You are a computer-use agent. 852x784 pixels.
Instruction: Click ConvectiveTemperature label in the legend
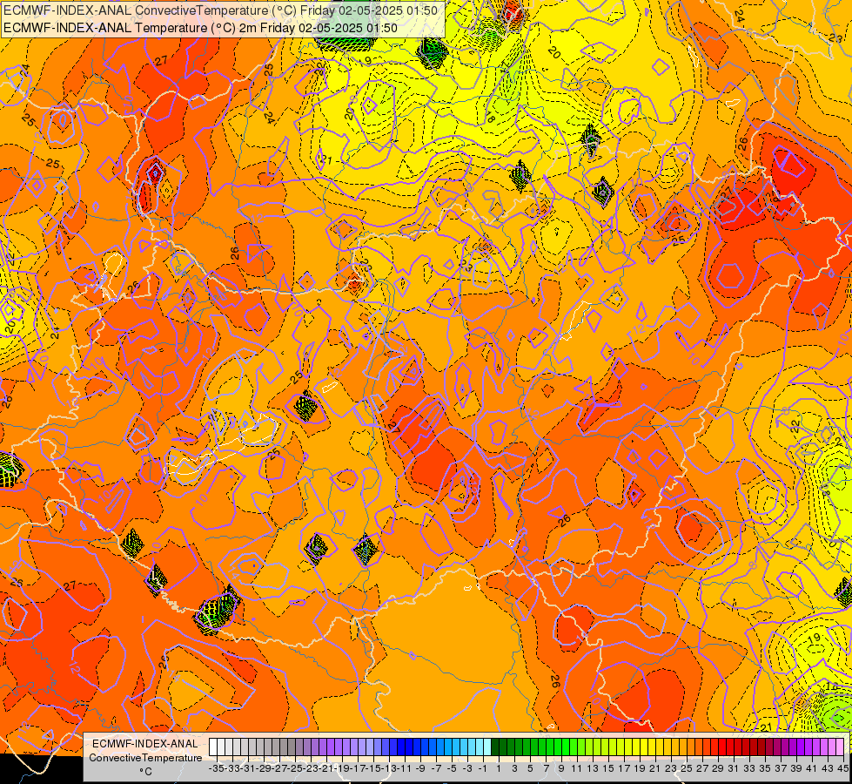[x=145, y=758]
